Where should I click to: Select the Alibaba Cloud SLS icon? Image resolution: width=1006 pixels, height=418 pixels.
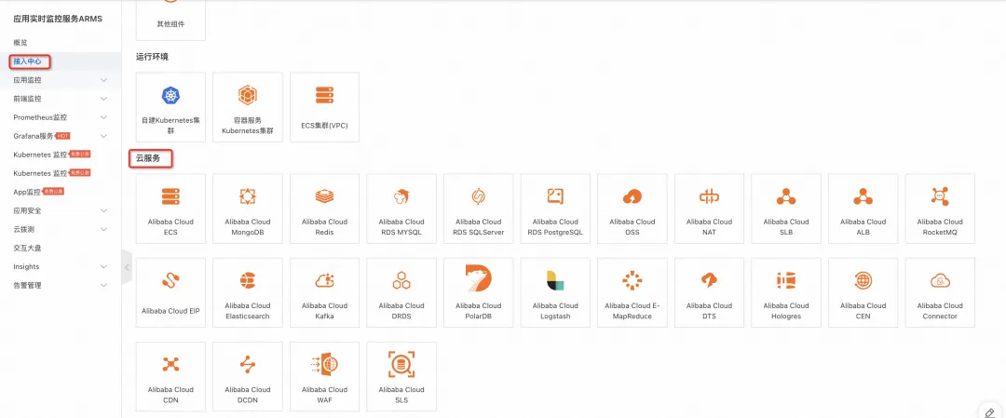pos(401,364)
